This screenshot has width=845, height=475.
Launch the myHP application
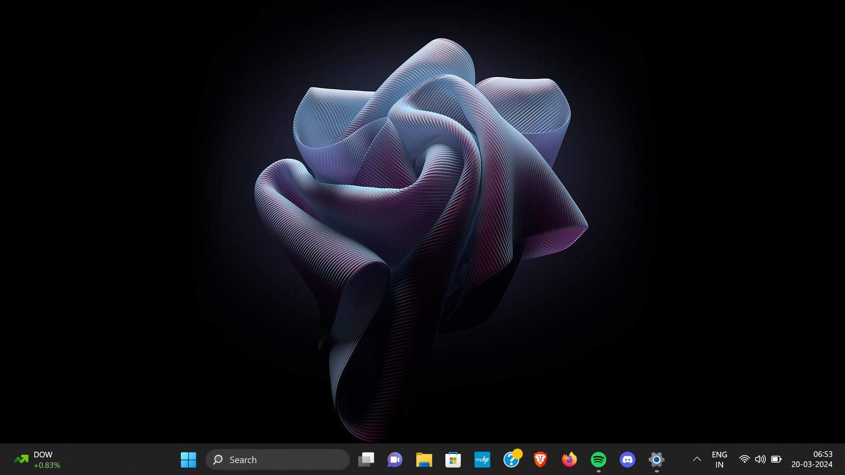coord(482,459)
